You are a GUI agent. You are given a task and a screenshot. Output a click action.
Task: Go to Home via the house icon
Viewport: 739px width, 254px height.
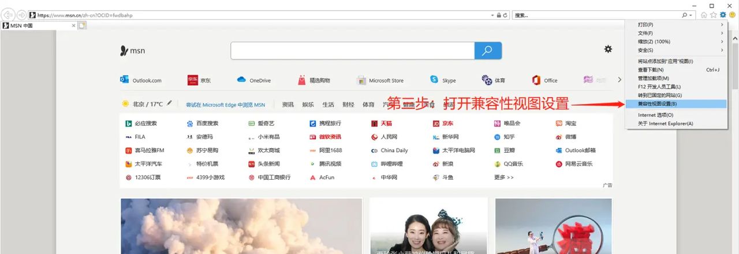pos(704,15)
